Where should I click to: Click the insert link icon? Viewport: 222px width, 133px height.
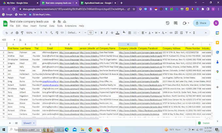pyautogui.click(x=171, y=33)
